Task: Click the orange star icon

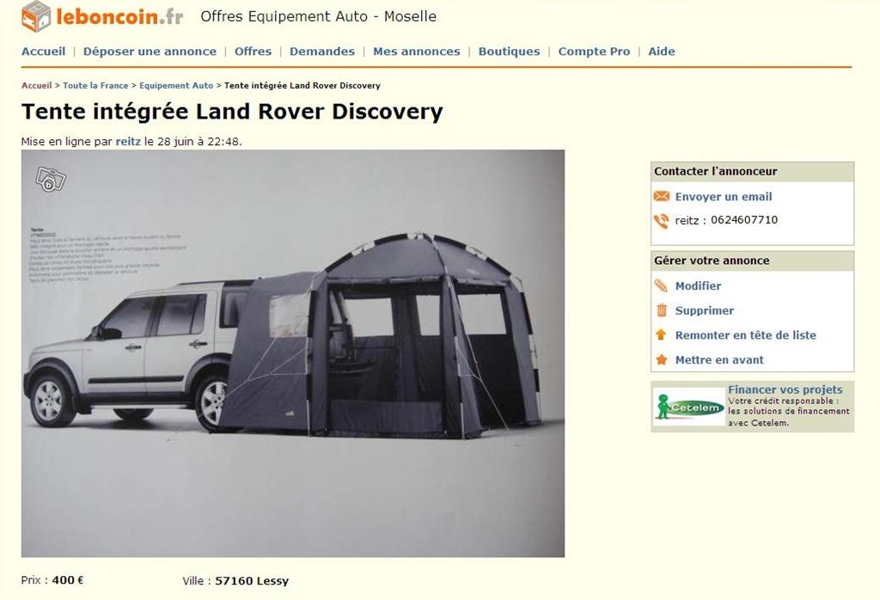Action: tap(662, 360)
